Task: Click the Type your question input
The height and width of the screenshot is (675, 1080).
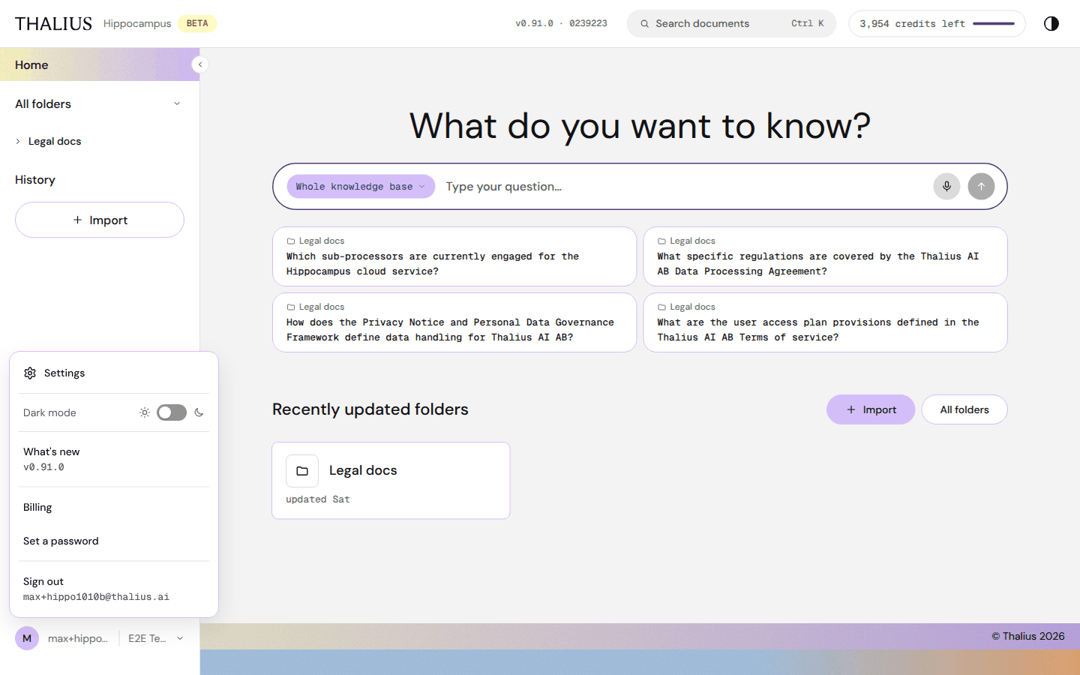Action: pos(684,187)
